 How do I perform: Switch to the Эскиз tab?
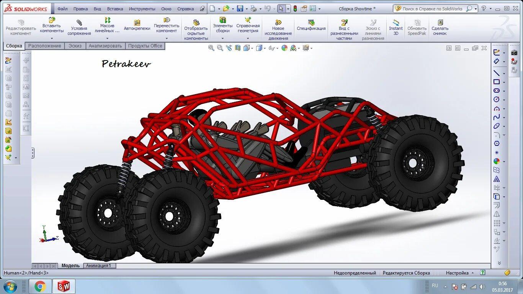pos(75,46)
